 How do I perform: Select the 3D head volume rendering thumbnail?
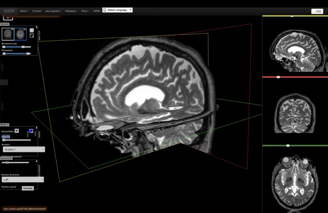point(8,34)
